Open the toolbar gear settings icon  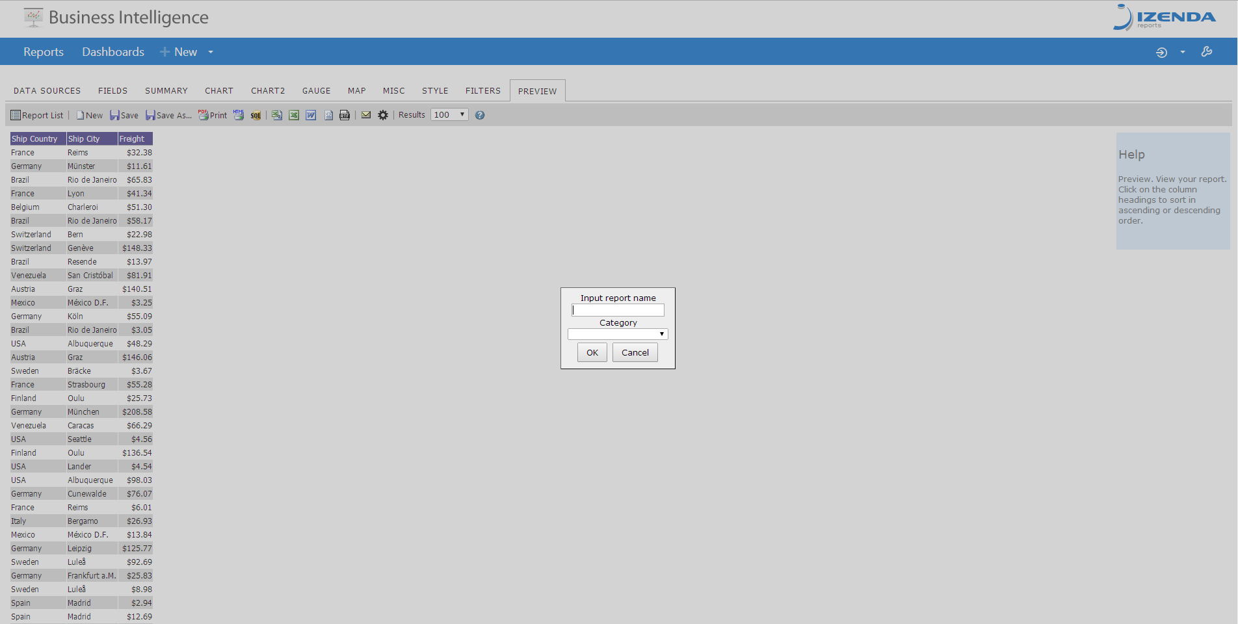tap(383, 115)
